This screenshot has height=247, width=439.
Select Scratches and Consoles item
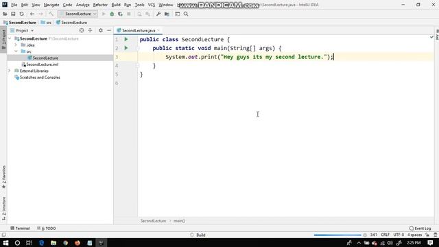point(40,78)
